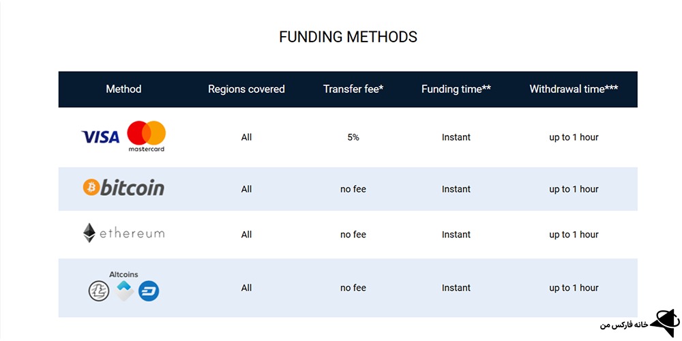Click Altcoins' up to 1 hour cell
The height and width of the screenshot is (341, 682).
point(574,288)
